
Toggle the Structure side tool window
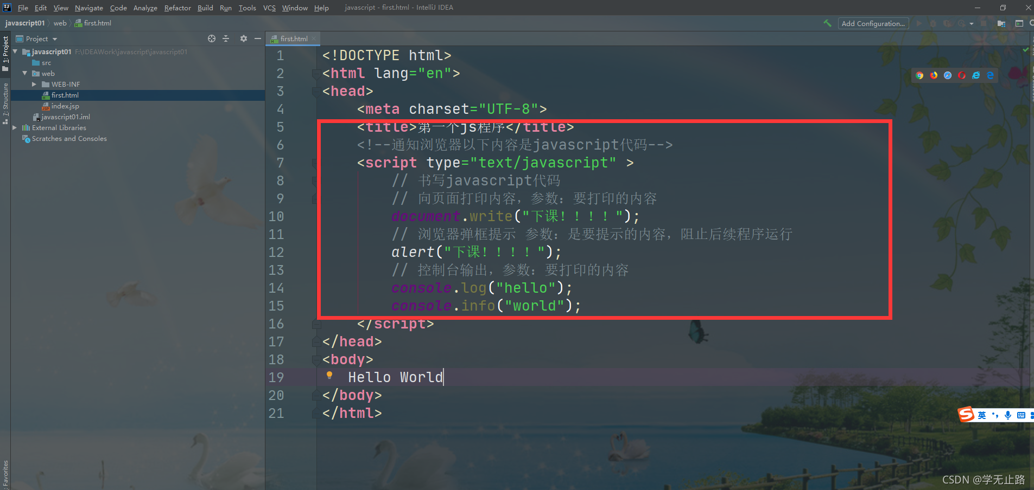point(5,103)
